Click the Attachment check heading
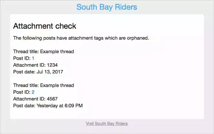Screen dimensions: 214x134 tap(45, 26)
